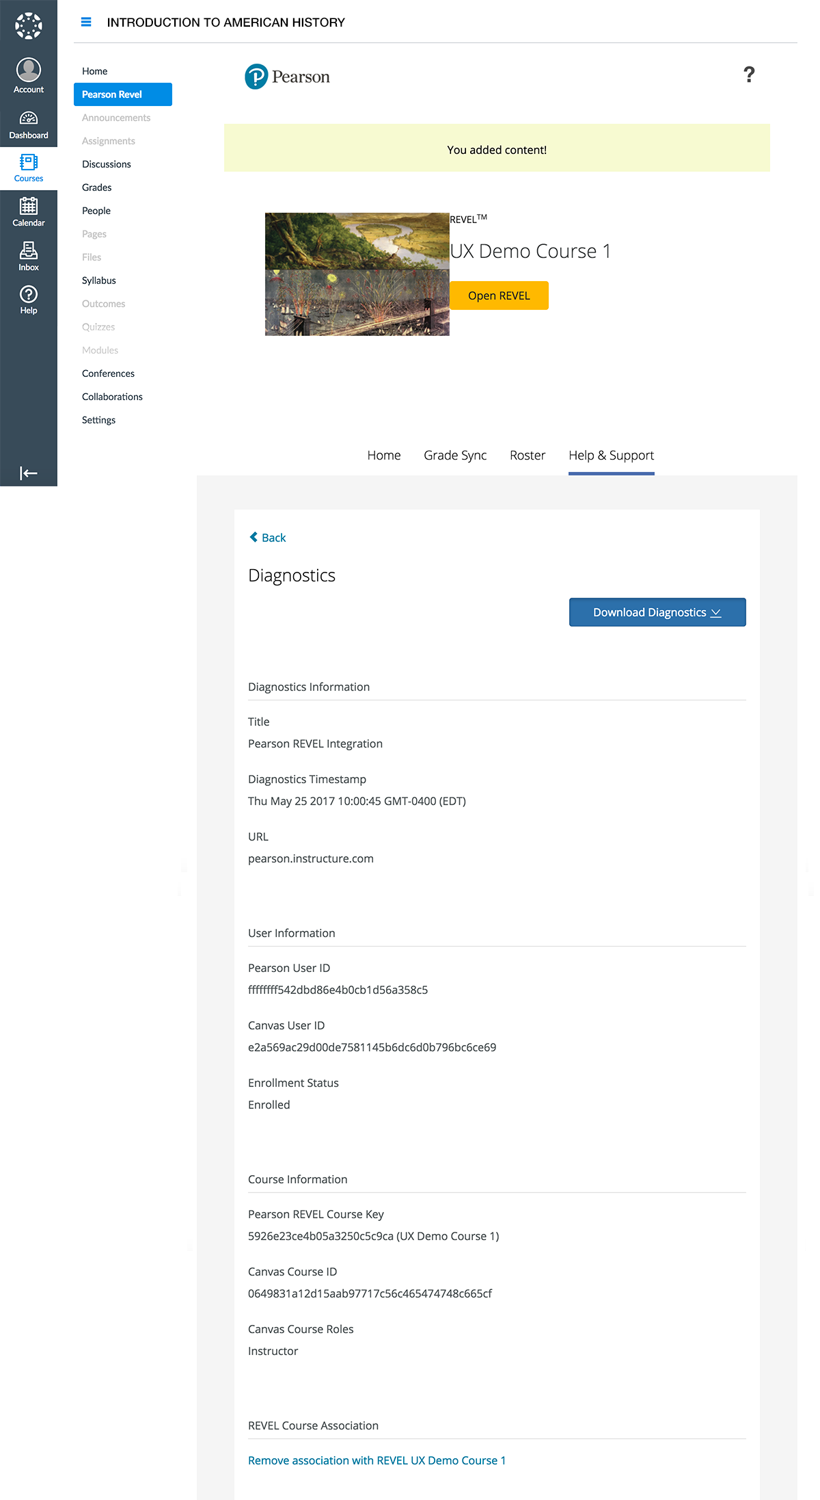Select the Pearson REVEL Course Key value
This screenshot has width=820, height=1500.
pos(374,1236)
